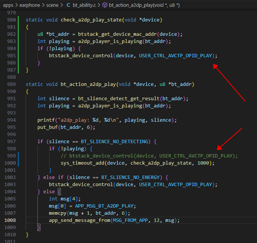Image resolution: width=257 pixels, height=243 pixels.
Task: Expand chevron after apps in breadcrumb
Action: point(16,5)
